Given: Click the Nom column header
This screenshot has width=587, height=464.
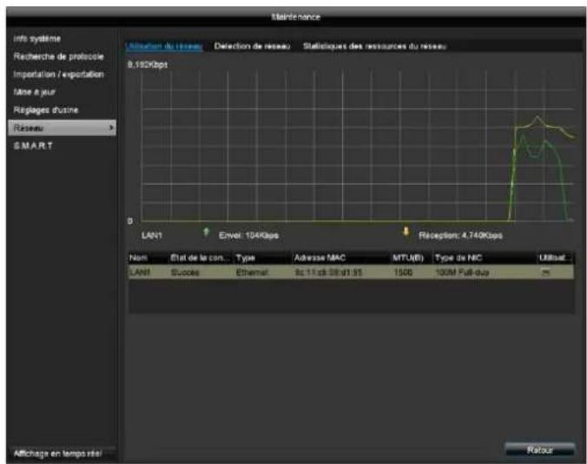Looking at the screenshot, I should 139,258.
